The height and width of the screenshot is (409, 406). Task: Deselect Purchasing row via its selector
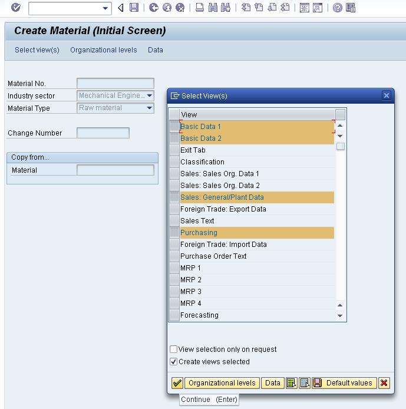[174, 232]
